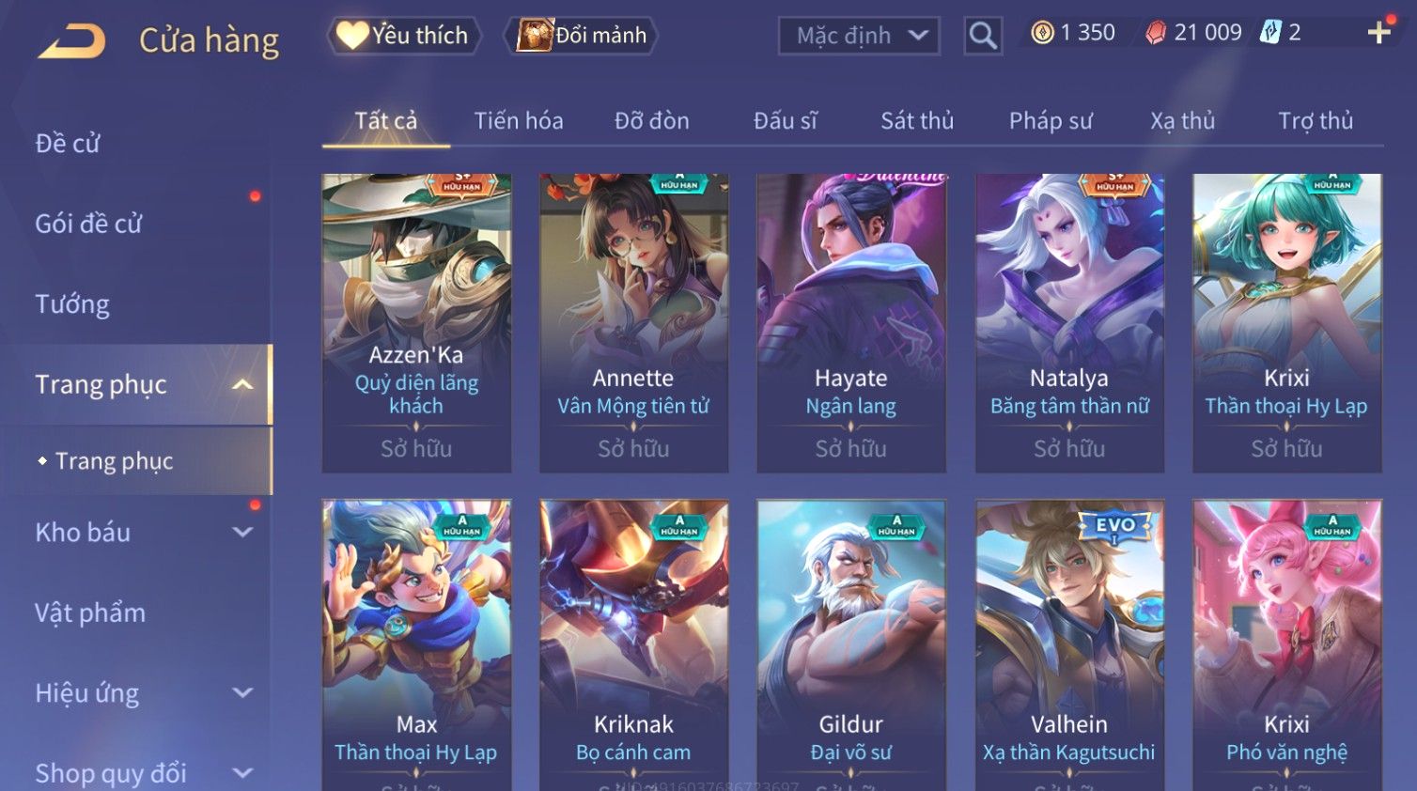Select the Pháp sư tab
The width and height of the screenshot is (1417, 791).
pyautogui.click(x=1051, y=120)
